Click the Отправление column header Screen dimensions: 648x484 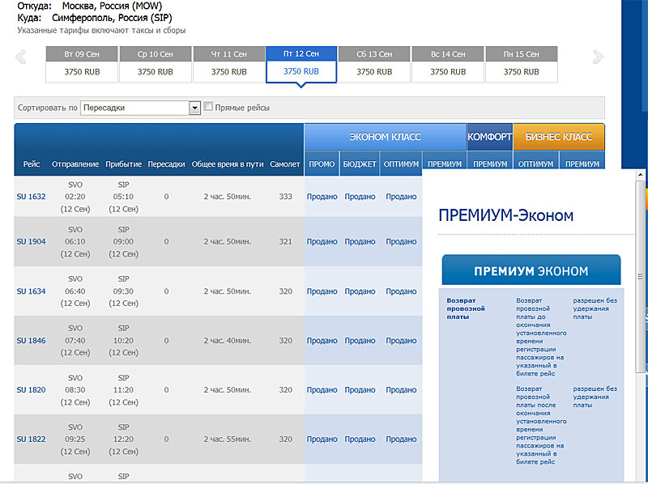[x=75, y=164]
